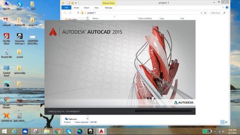Click the AutoCAD taskbar icon

coord(101,131)
